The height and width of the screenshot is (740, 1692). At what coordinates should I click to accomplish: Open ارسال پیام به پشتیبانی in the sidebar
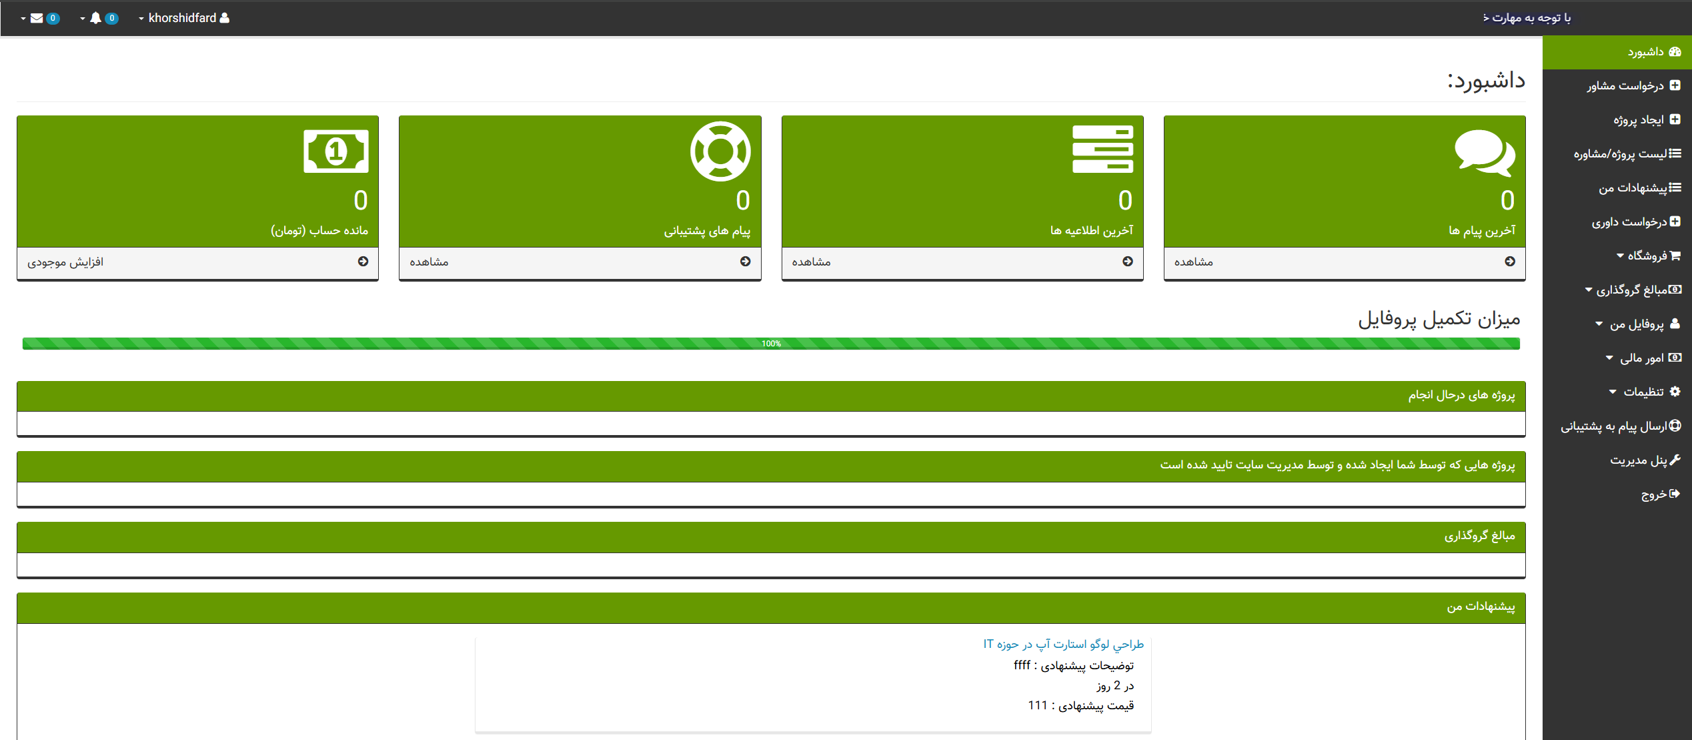[1617, 426]
